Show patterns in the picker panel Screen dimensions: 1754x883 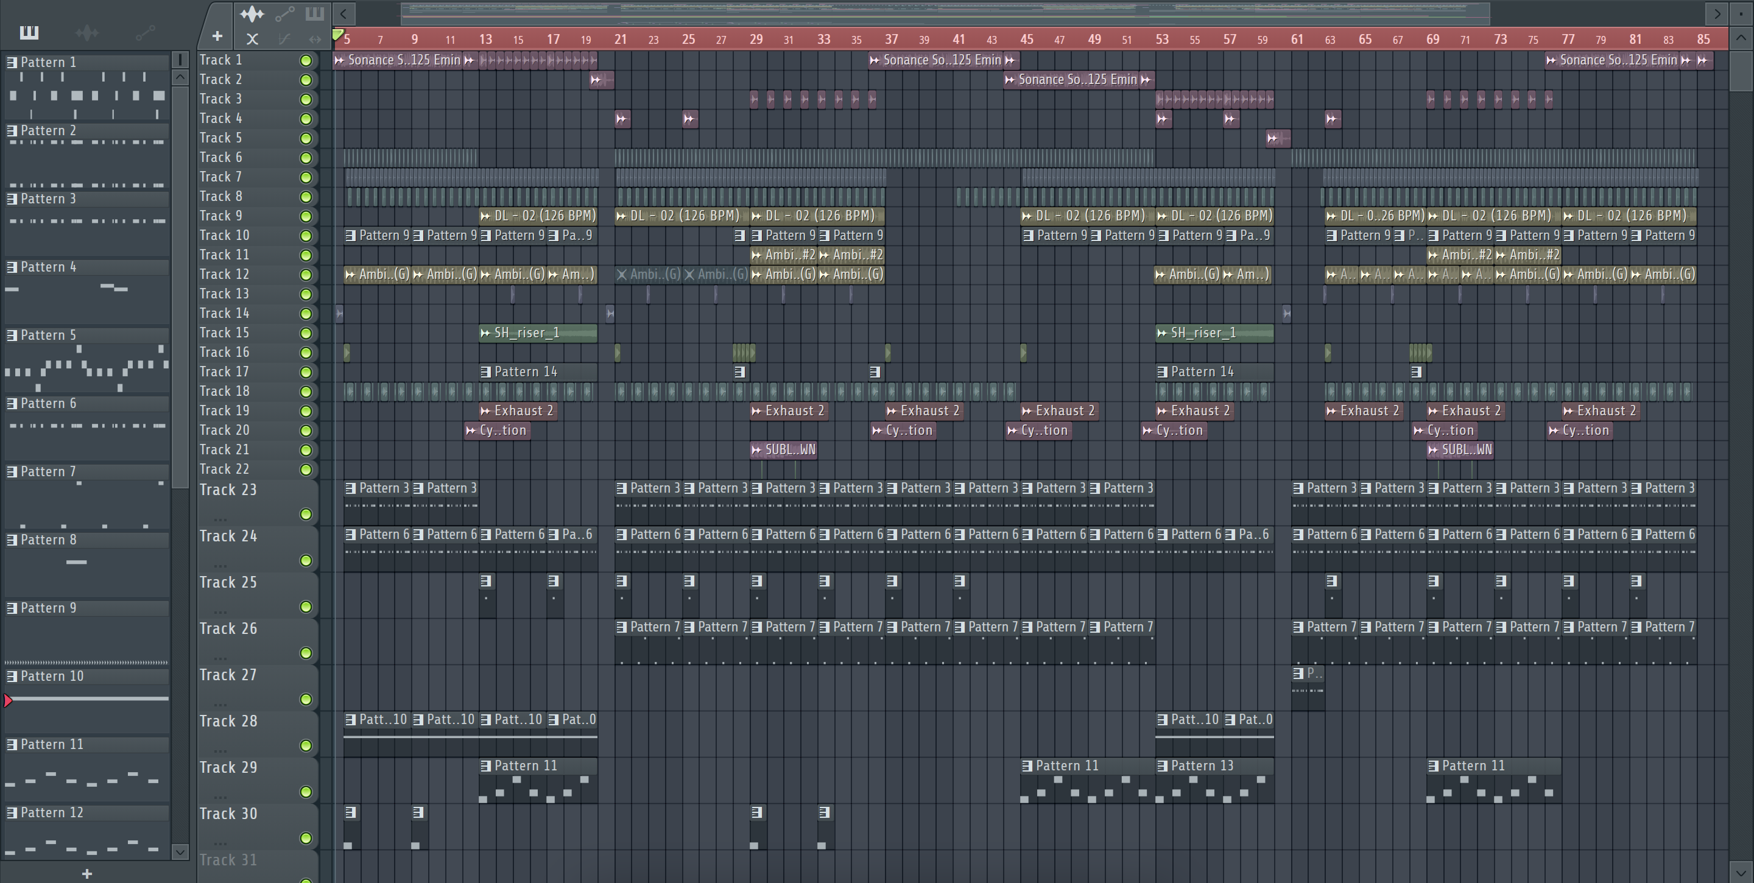pos(29,32)
